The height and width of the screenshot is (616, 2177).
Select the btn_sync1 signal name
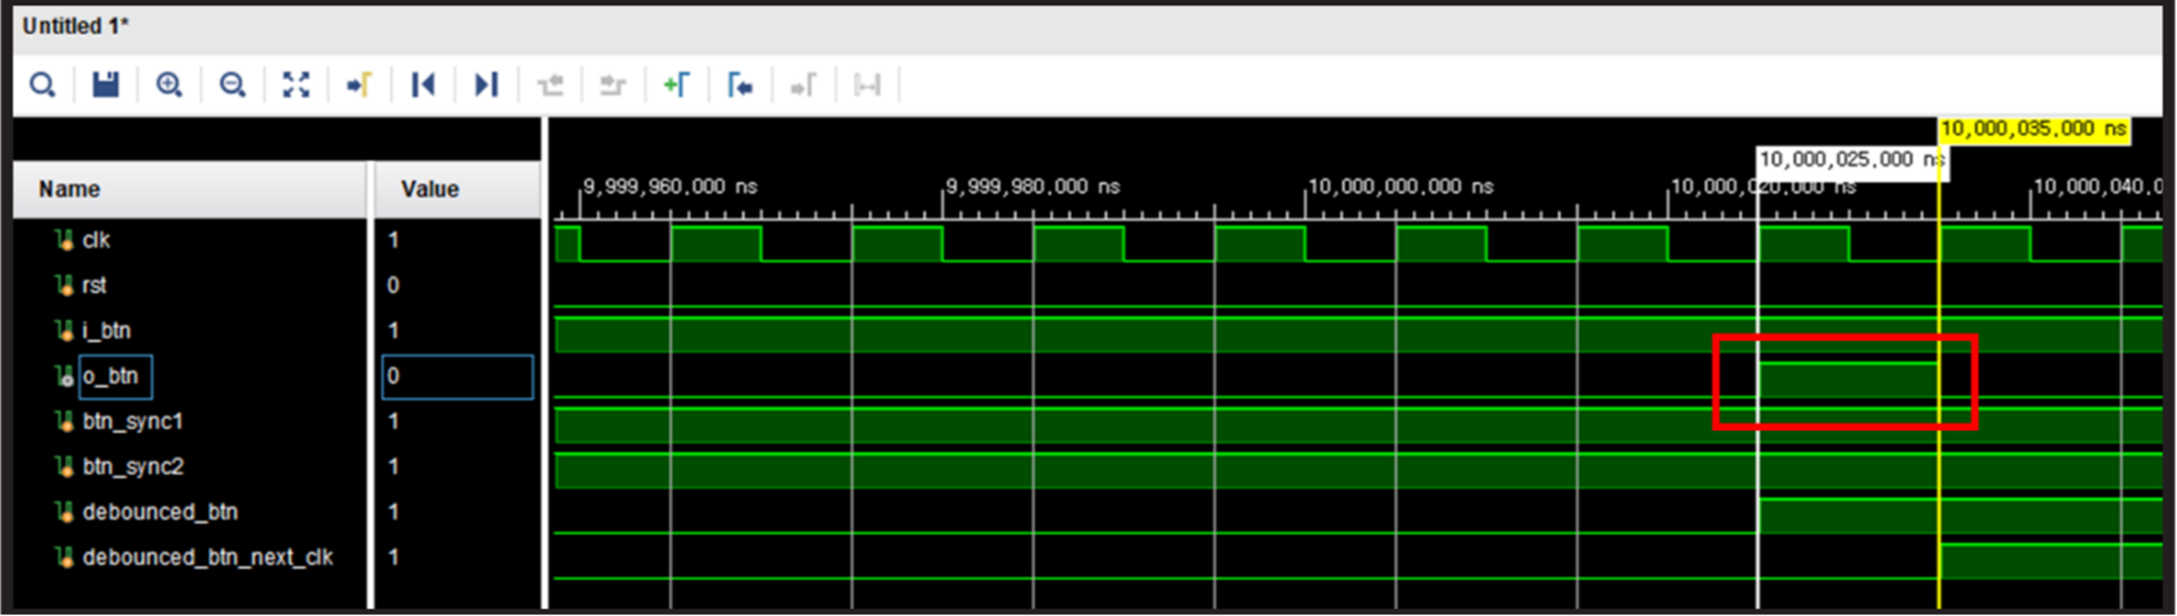coord(133,421)
